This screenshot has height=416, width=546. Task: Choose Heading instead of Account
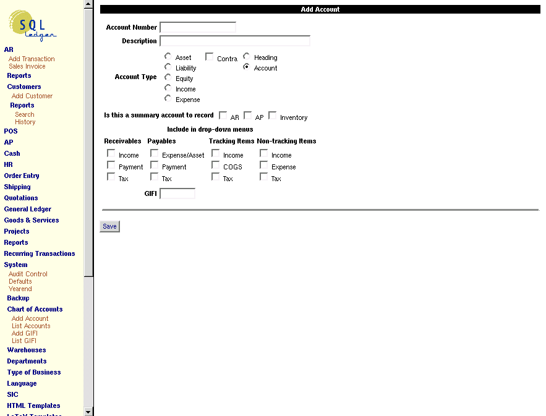pos(246,57)
